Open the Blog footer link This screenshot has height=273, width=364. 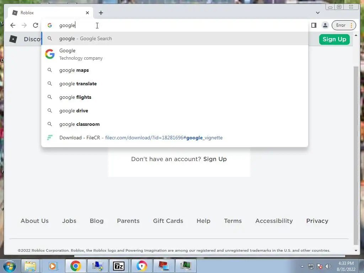[x=97, y=221]
